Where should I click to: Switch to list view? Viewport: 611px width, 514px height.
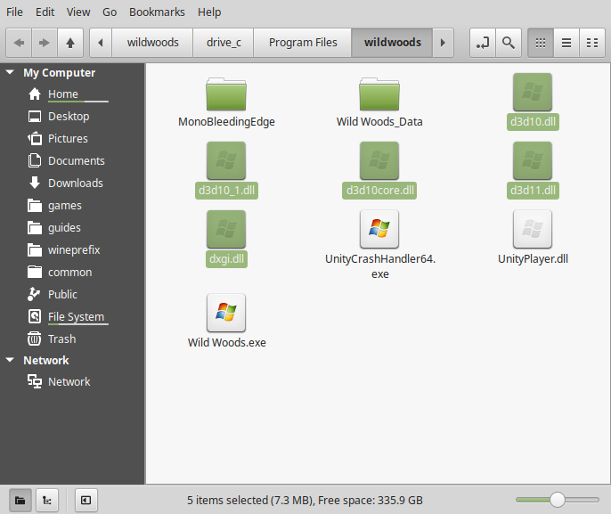566,43
